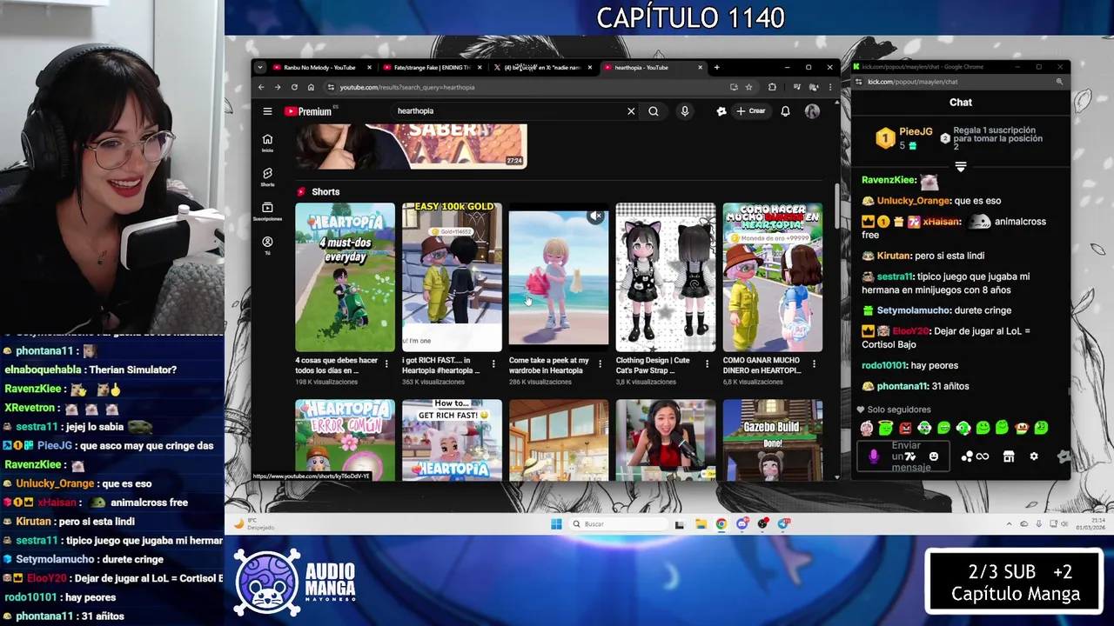This screenshot has width=1114, height=626.
Task: Clear the hearthopia search text
Action: tap(631, 111)
